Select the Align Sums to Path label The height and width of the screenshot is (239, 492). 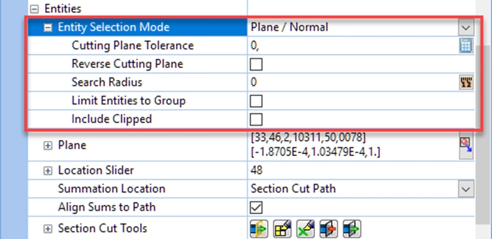pos(107,207)
